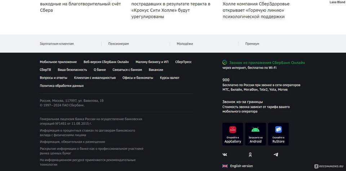Switch to English version
This screenshot has width=346, height=171.
point(241,166)
